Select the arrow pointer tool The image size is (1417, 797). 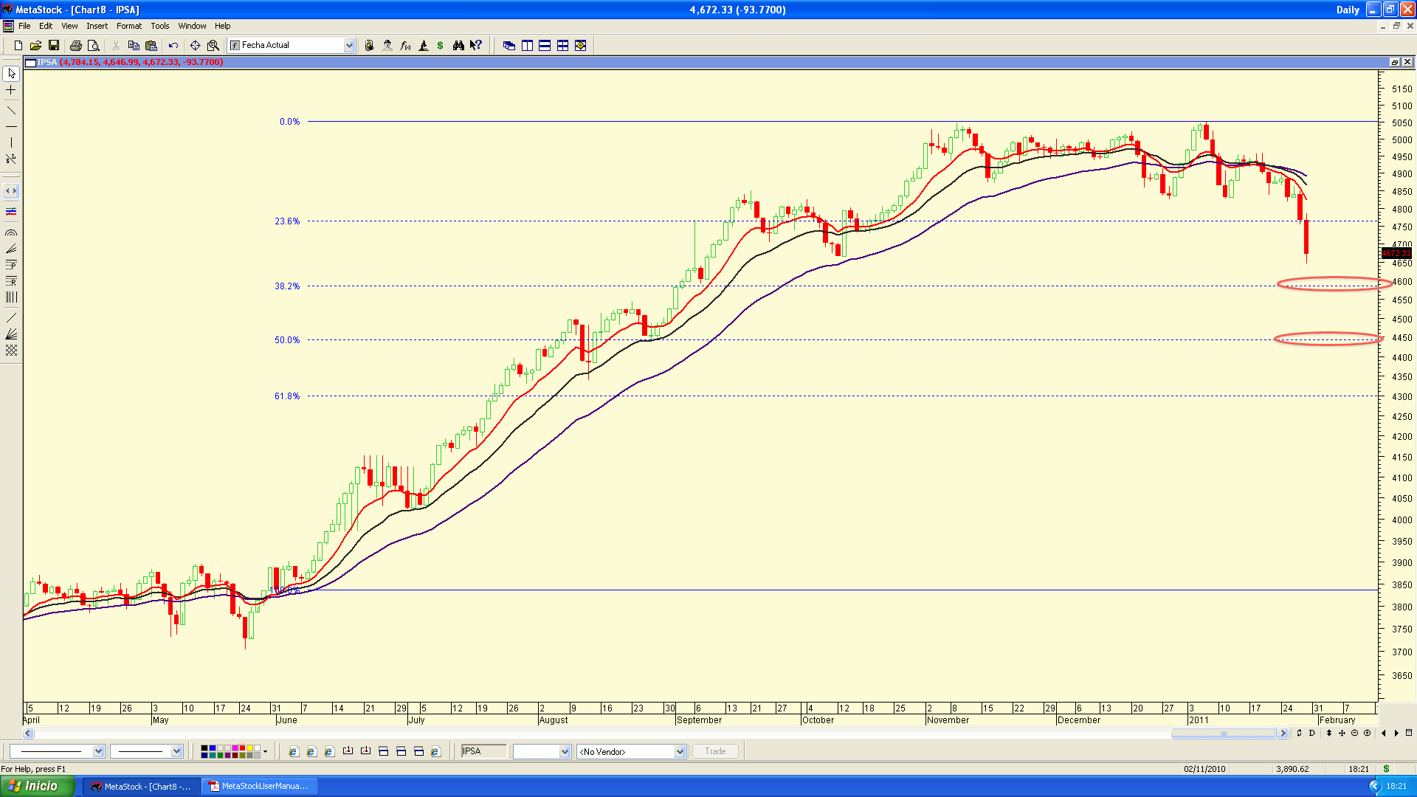pos(11,74)
